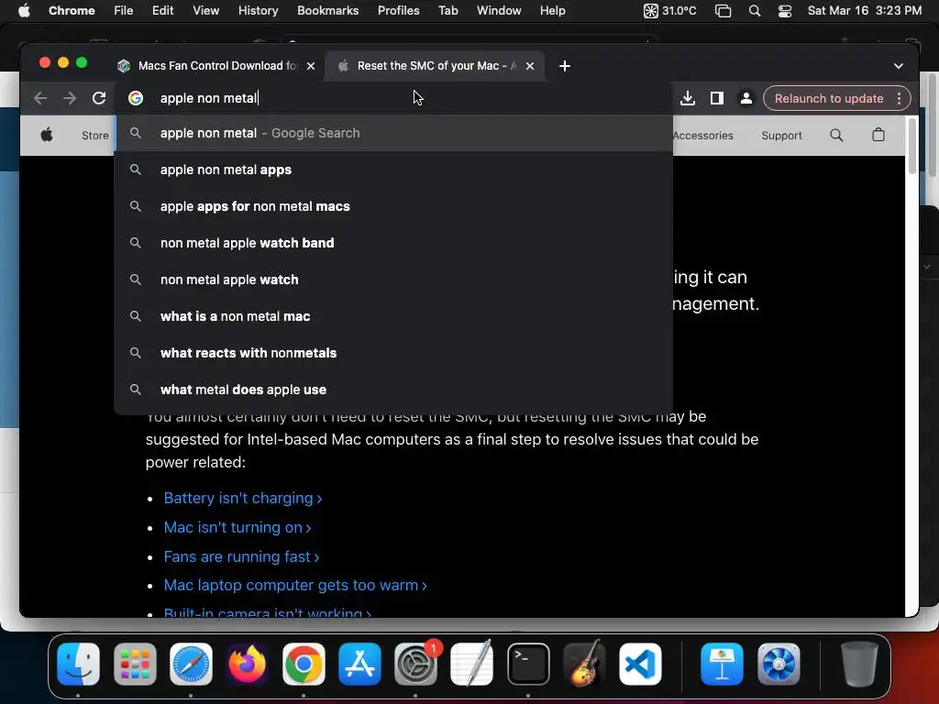939x704 pixels.
Task: Toggle the Chrome side panel icon
Action: (x=717, y=98)
